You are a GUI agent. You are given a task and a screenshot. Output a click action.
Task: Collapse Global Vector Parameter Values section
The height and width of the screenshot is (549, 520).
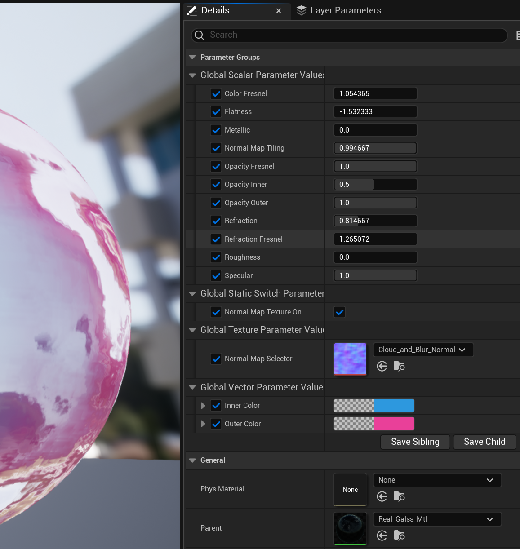pyautogui.click(x=192, y=387)
